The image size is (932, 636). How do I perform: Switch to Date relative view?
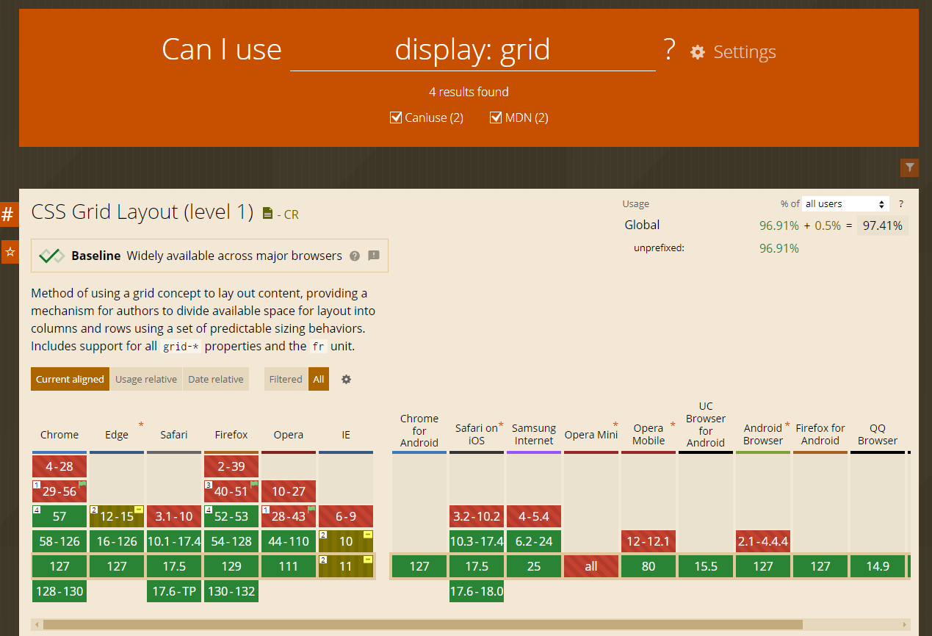pos(216,380)
